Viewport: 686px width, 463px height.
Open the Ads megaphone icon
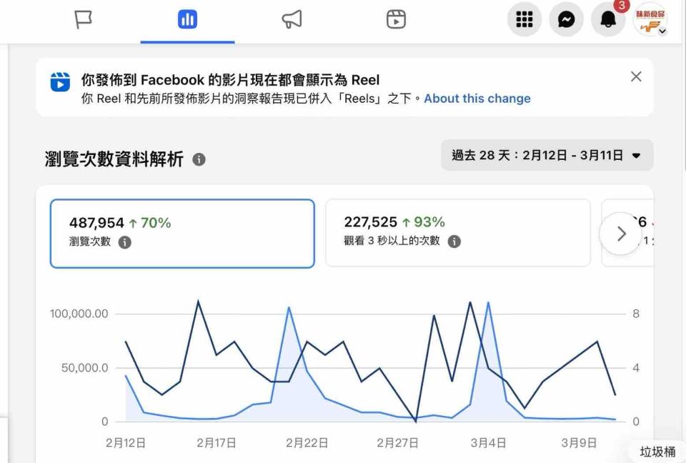(x=292, y=20)
